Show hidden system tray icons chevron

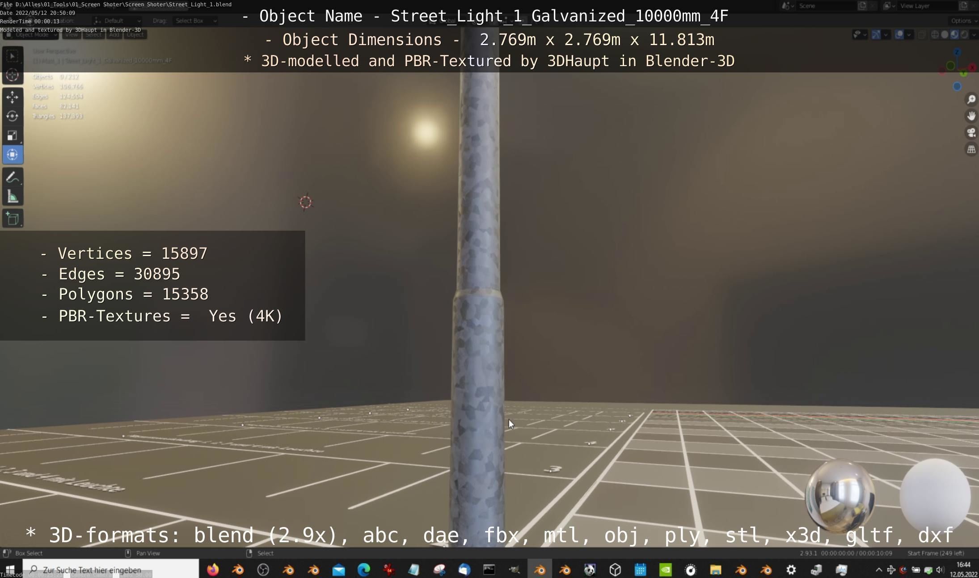pos(878,570)
